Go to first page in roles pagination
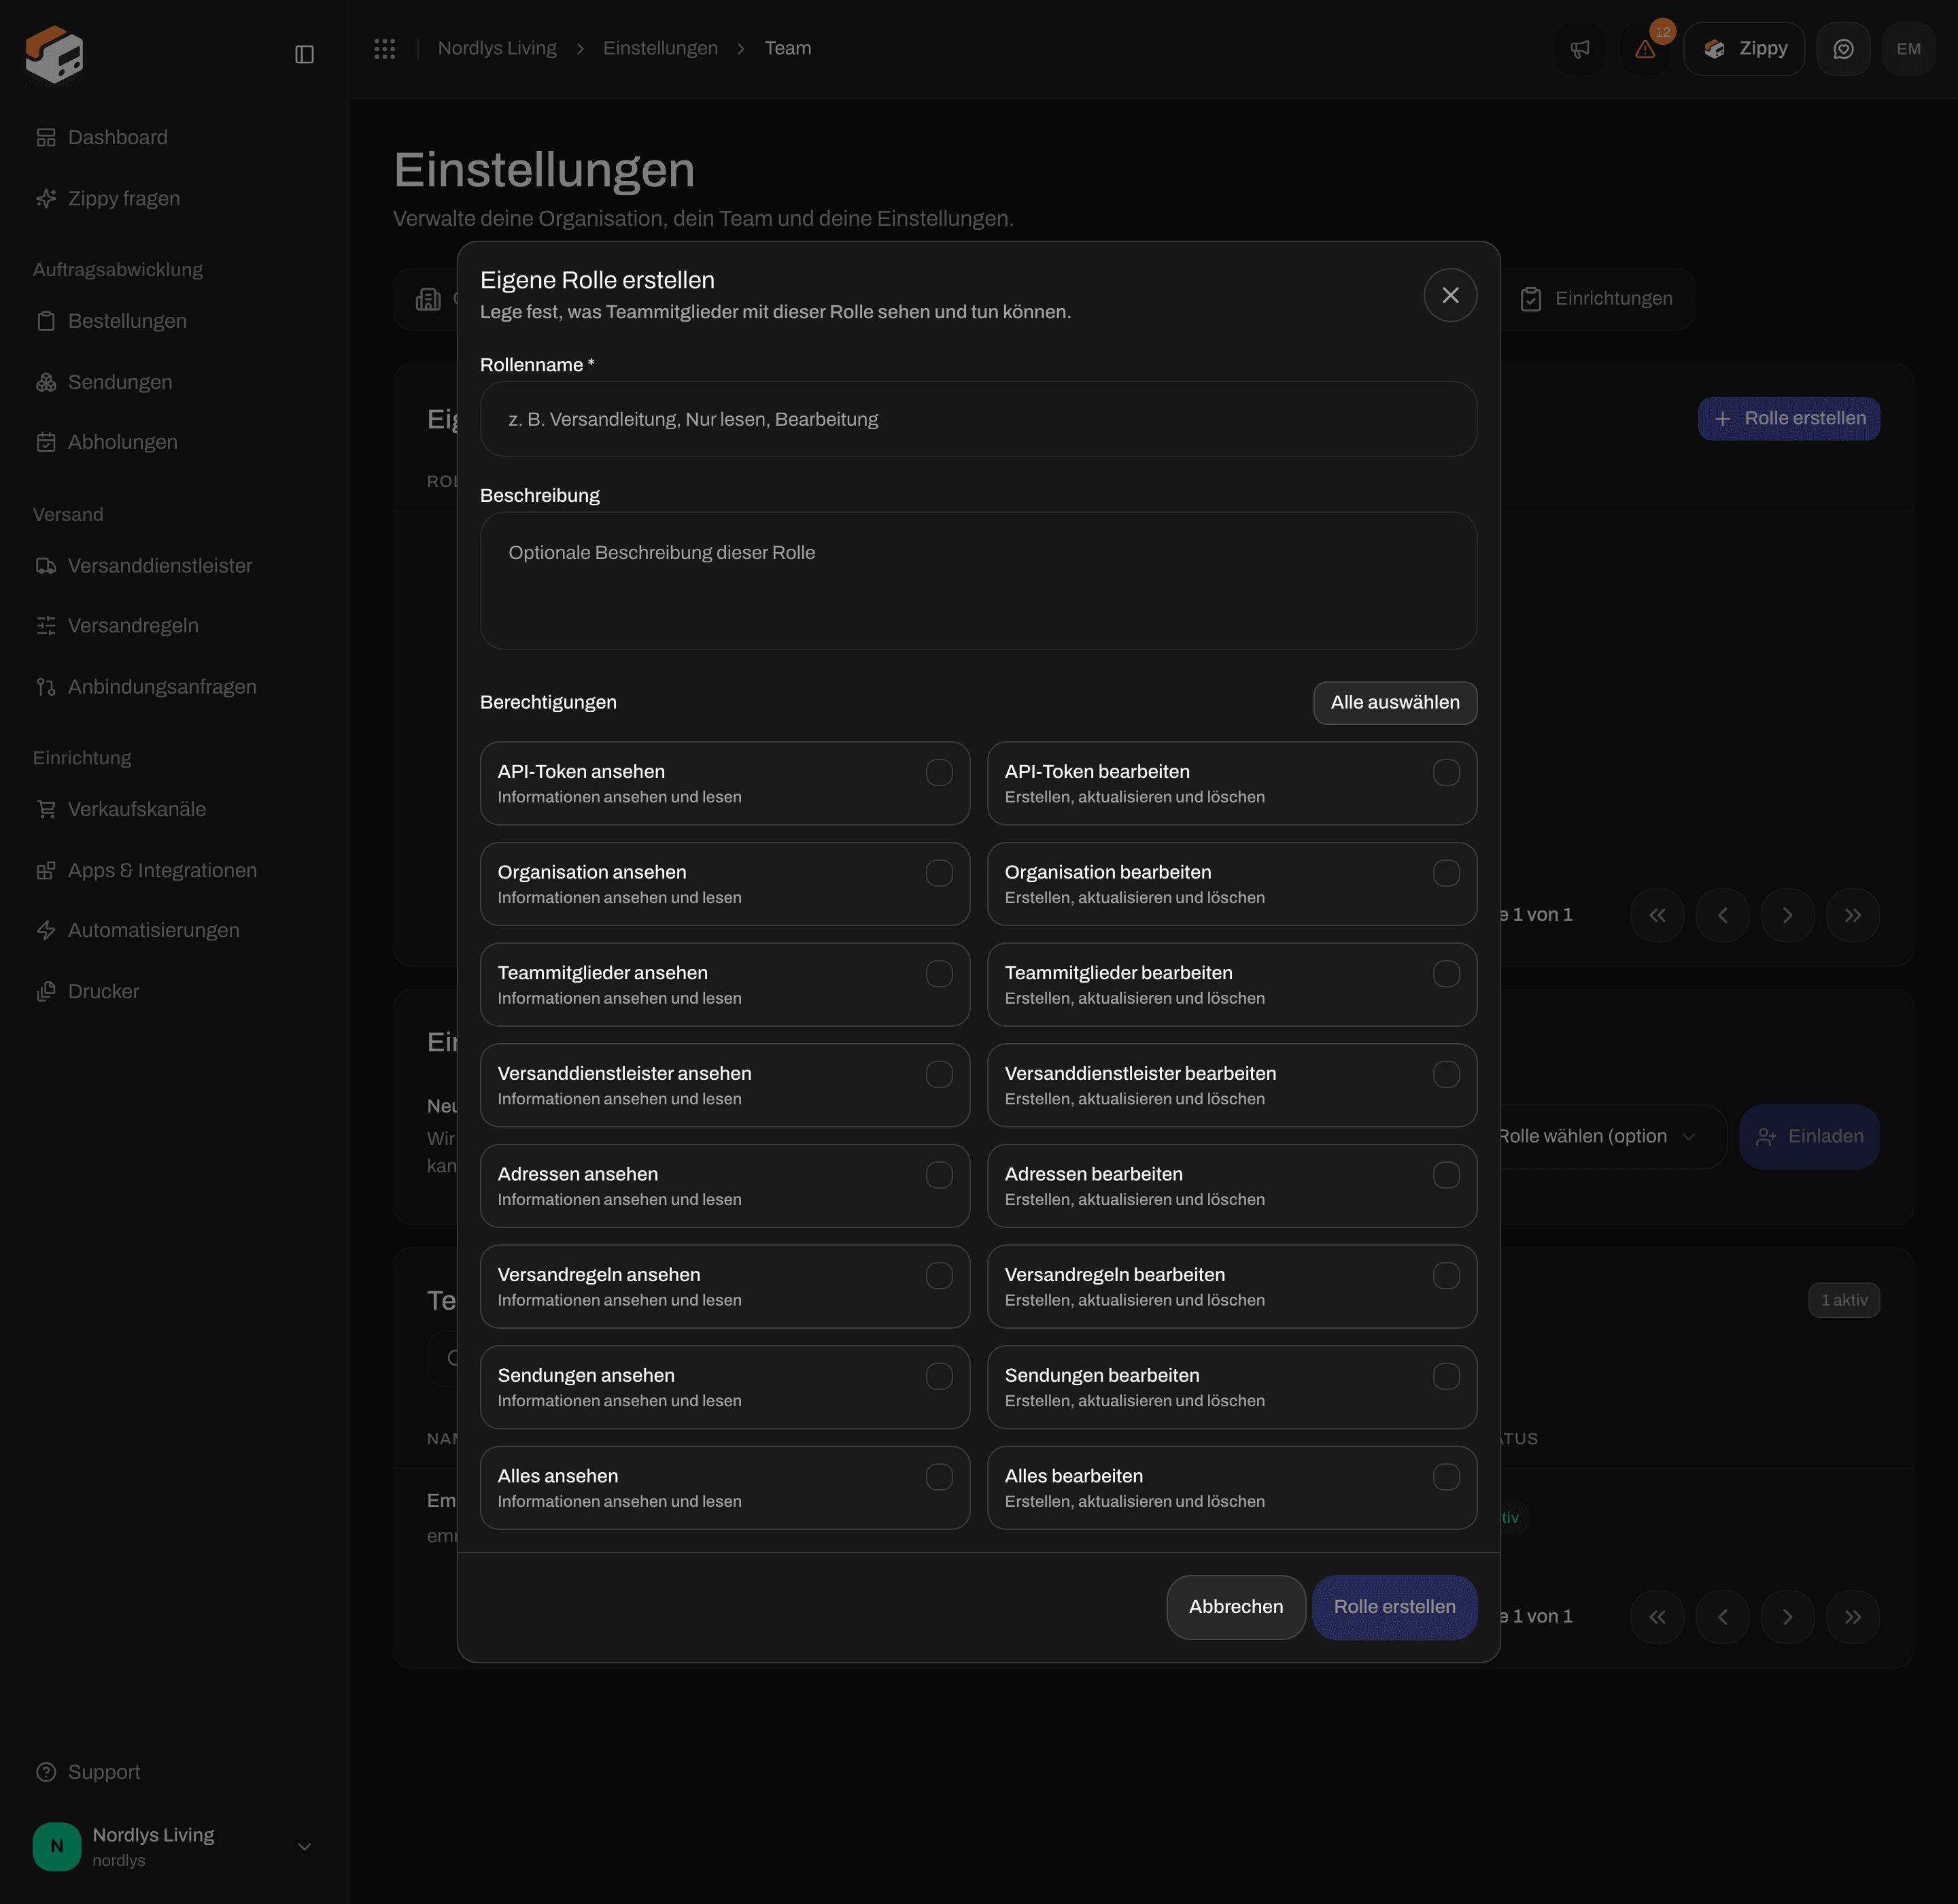This screenshot has height=1904, width=1958. [x=1657, y=915]
